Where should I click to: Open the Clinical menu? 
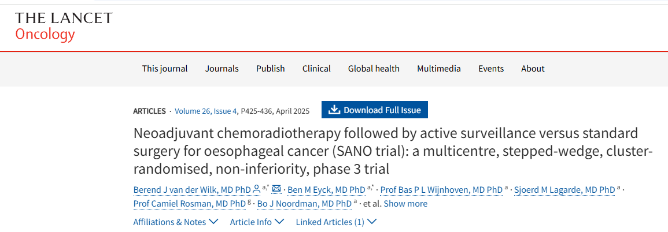[x=316, y=68]
